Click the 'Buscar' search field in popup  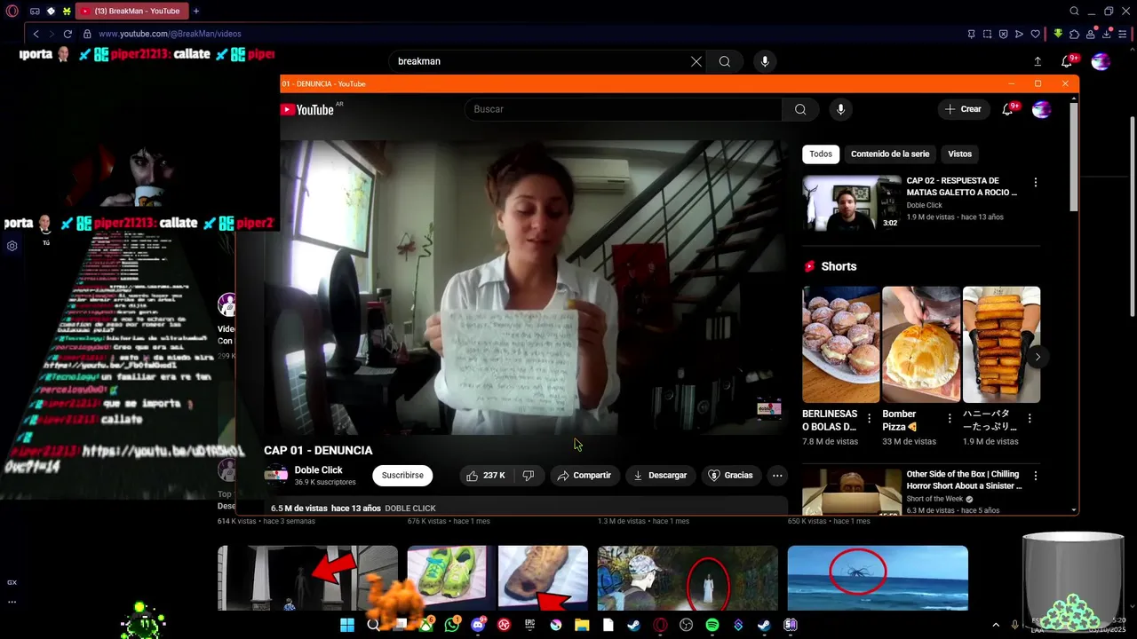623,109
